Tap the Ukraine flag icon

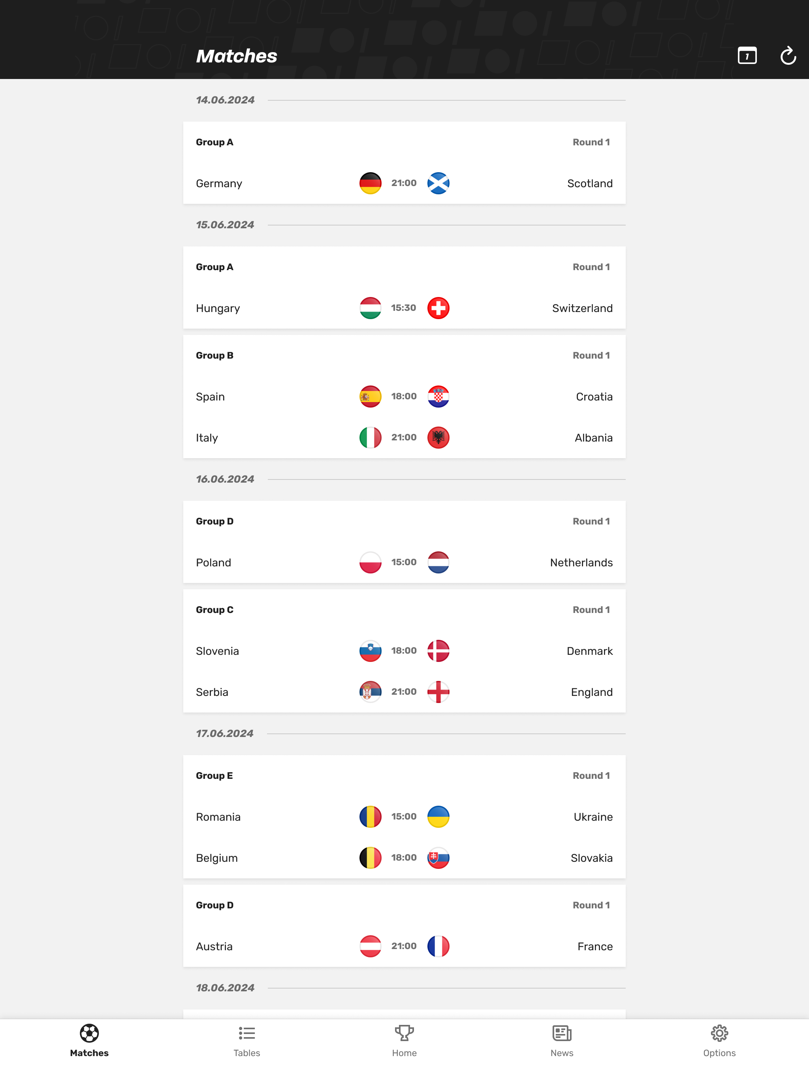point(438,817)
